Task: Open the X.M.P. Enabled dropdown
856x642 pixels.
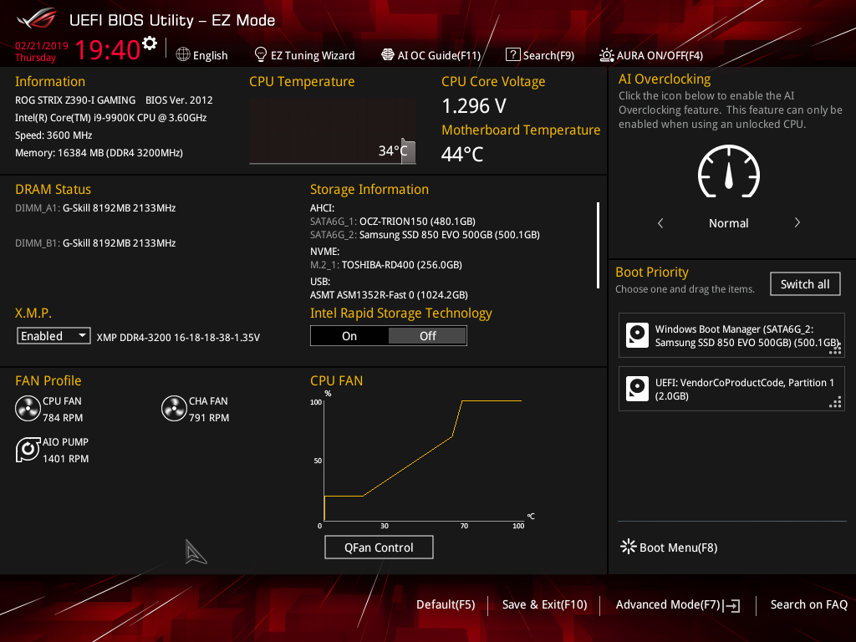Action: click(53, 336)
